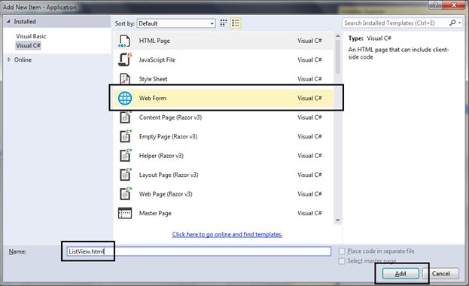
Task: Open the Sort by Default dropdown
Action: click(x=176, y=23)
